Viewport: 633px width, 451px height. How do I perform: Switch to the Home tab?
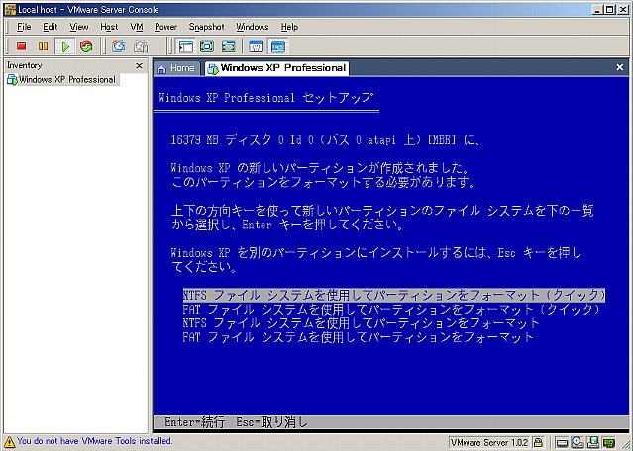click(x=176, y=68)
